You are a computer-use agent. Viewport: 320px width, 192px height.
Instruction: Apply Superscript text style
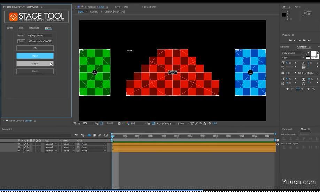coord(309,89)
